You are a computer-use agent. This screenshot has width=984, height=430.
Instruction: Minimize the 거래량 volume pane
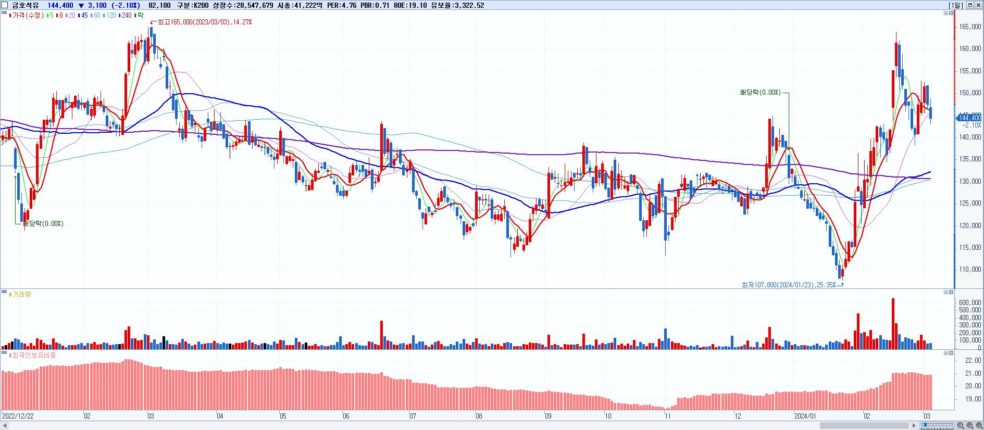[x=946, y=293]
